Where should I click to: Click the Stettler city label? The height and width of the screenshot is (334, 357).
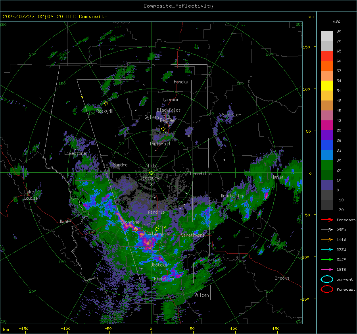tap(231, 115)
